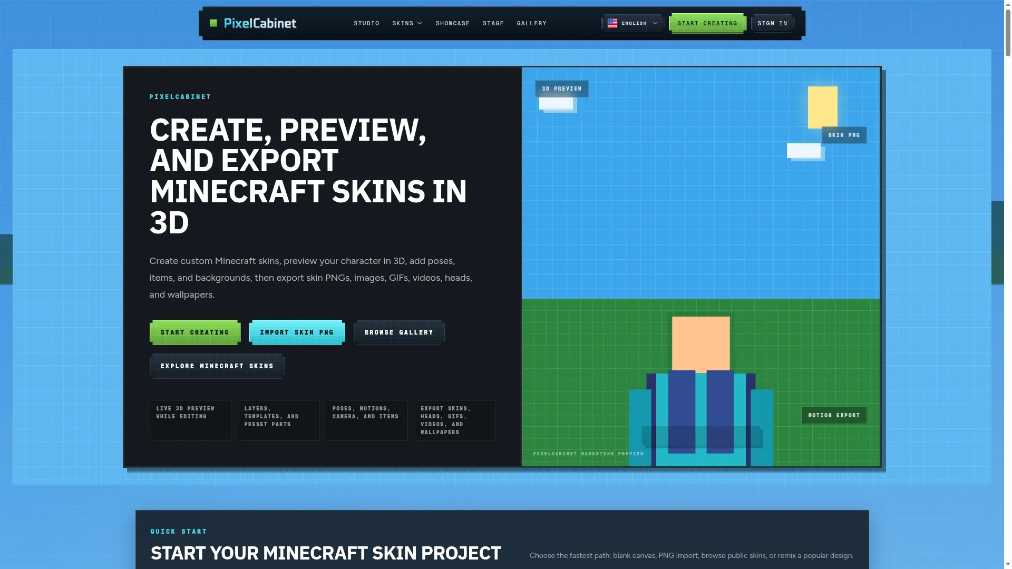Click the PIXELCABINET eyebrow text in hero

[x=180, y=97]
